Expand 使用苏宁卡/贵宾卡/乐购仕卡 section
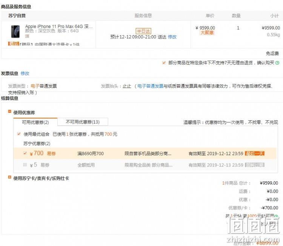283x246 pixels. [9, 177]
